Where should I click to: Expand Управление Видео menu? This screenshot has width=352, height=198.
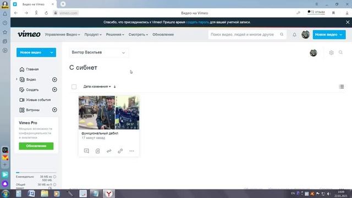pyautogui.click(x=62, y=35)
